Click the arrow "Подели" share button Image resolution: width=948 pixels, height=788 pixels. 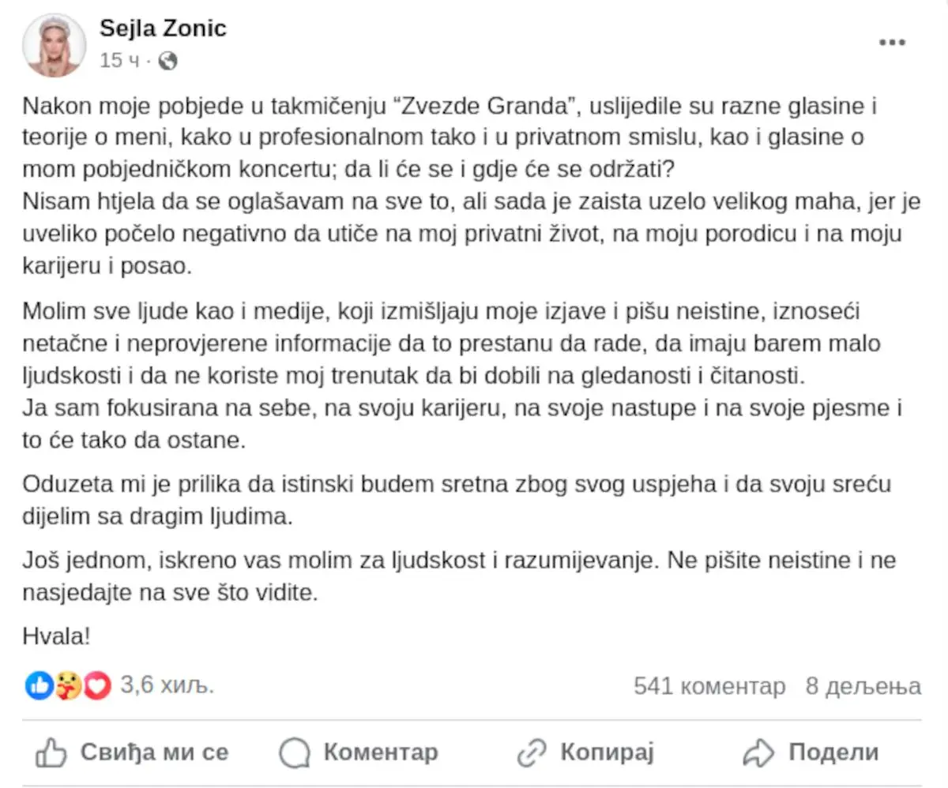tap(811, 752)
